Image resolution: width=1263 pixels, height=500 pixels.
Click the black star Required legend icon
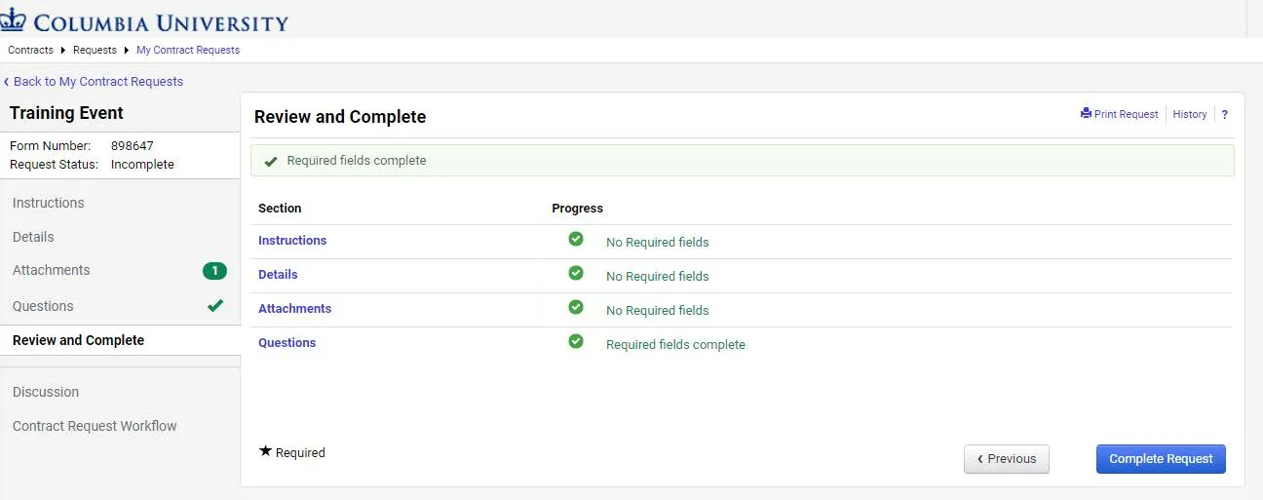click(x=265, y=451)
